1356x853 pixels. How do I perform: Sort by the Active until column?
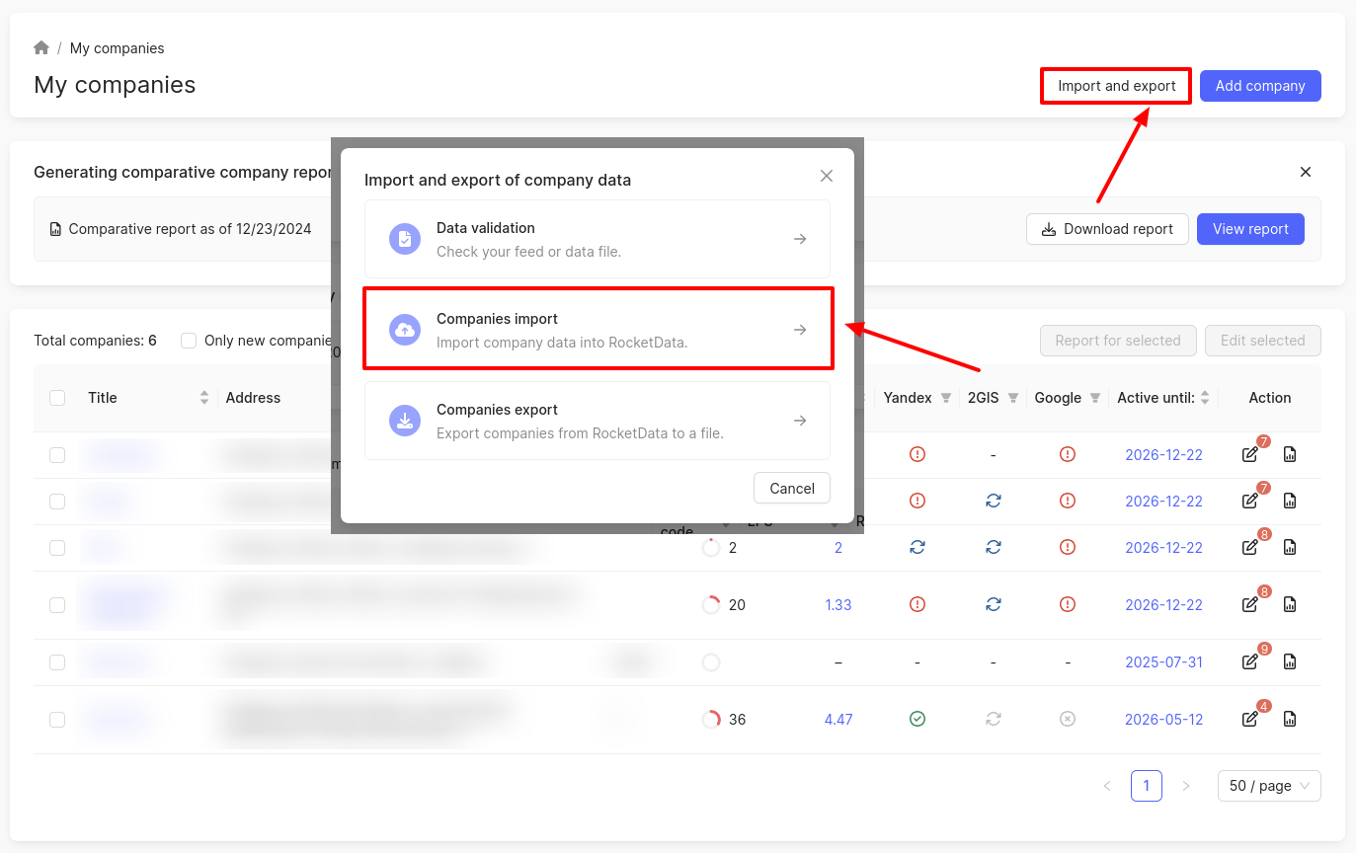pos(1205,398)
